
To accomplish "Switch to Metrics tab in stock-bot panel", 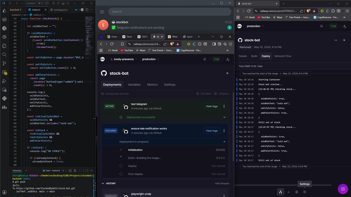I will pyautogui.click(x=152, y=85).
